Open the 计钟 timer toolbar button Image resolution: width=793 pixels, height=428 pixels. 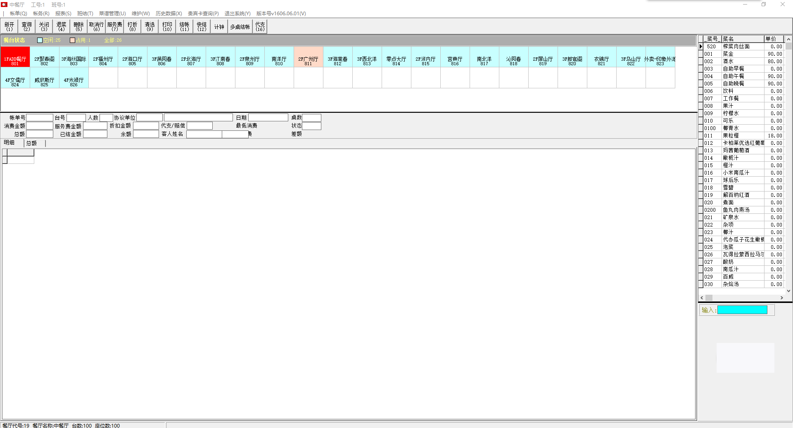coord(219,27)
